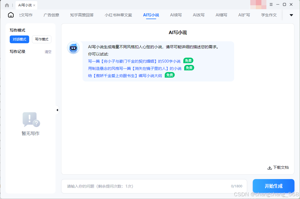Click 免费 badge on first suggestion
This screenshot has width=300, height=199.
188,60
